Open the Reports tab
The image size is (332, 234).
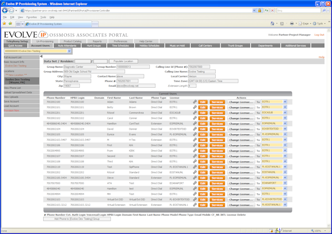[97, 41]
